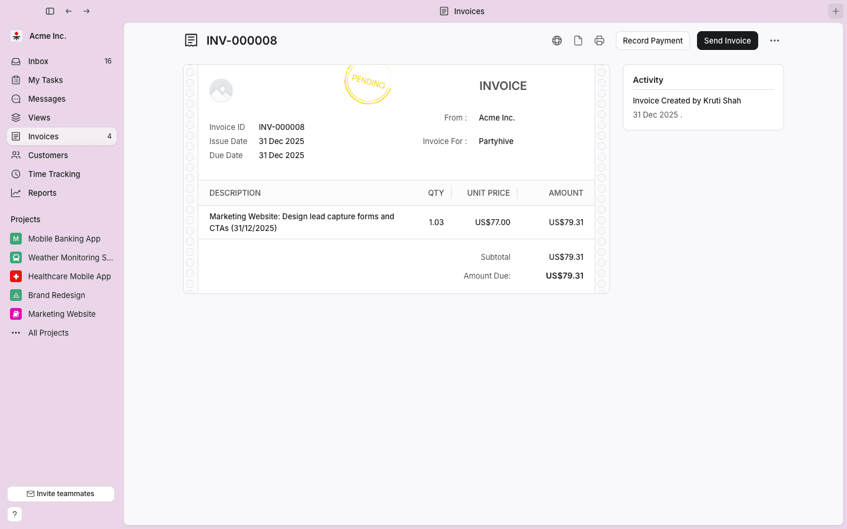The height and width of the screenshot is (529, 847).
Task: Go back with the left arrow
Action: (x=69, y=11)
